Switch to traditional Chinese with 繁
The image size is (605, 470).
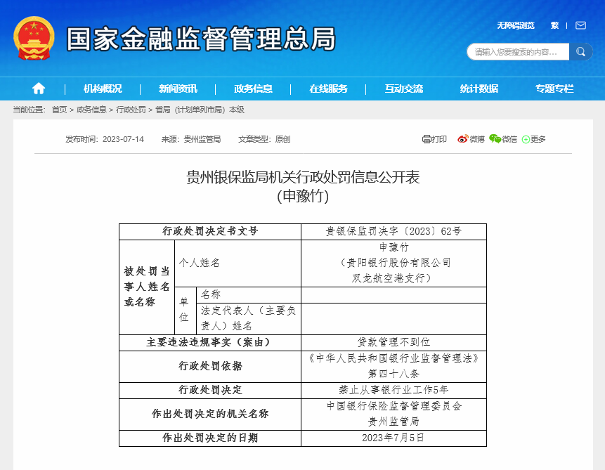coord(555,25)
